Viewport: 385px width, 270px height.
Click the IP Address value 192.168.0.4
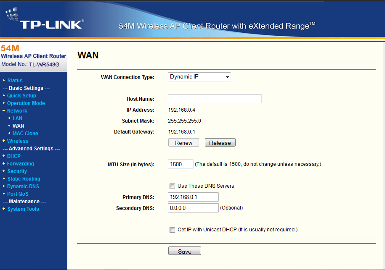pyautogui.click(x=182, y=110)
